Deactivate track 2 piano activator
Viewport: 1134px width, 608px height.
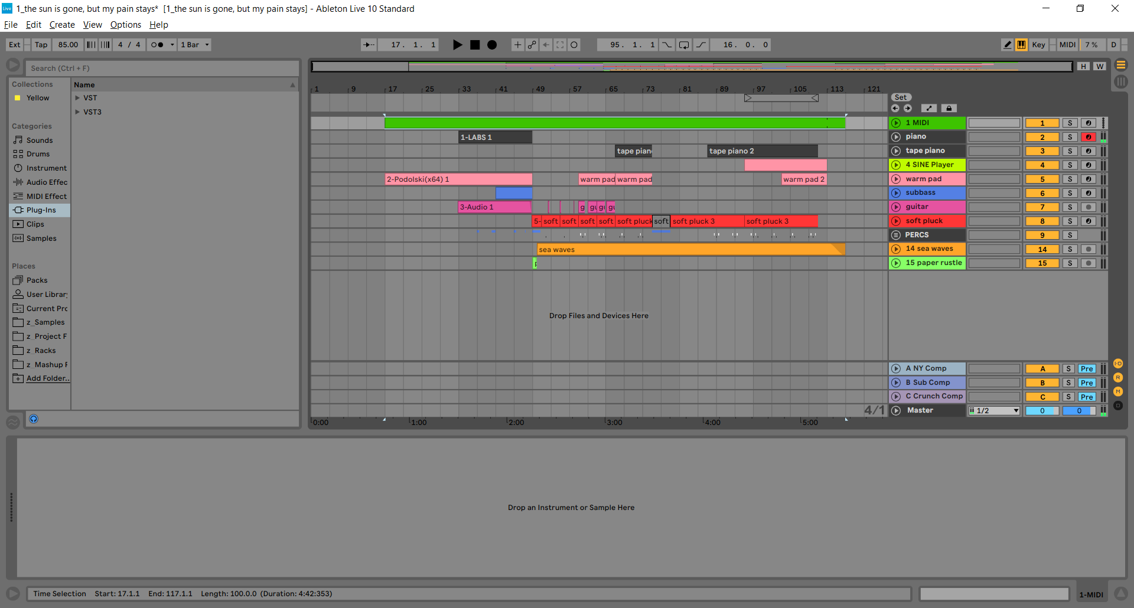pos(1042,137)
